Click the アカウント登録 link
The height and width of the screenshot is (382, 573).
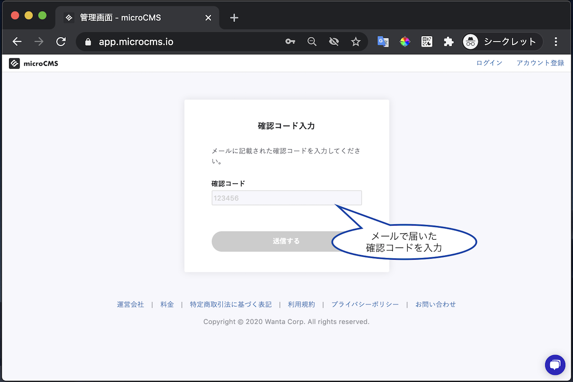[540, 63]
